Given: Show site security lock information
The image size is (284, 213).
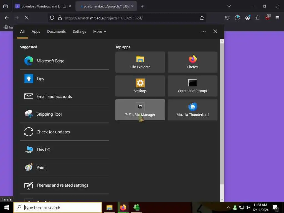Looking at the screenshot, I should tap(60, 18).
